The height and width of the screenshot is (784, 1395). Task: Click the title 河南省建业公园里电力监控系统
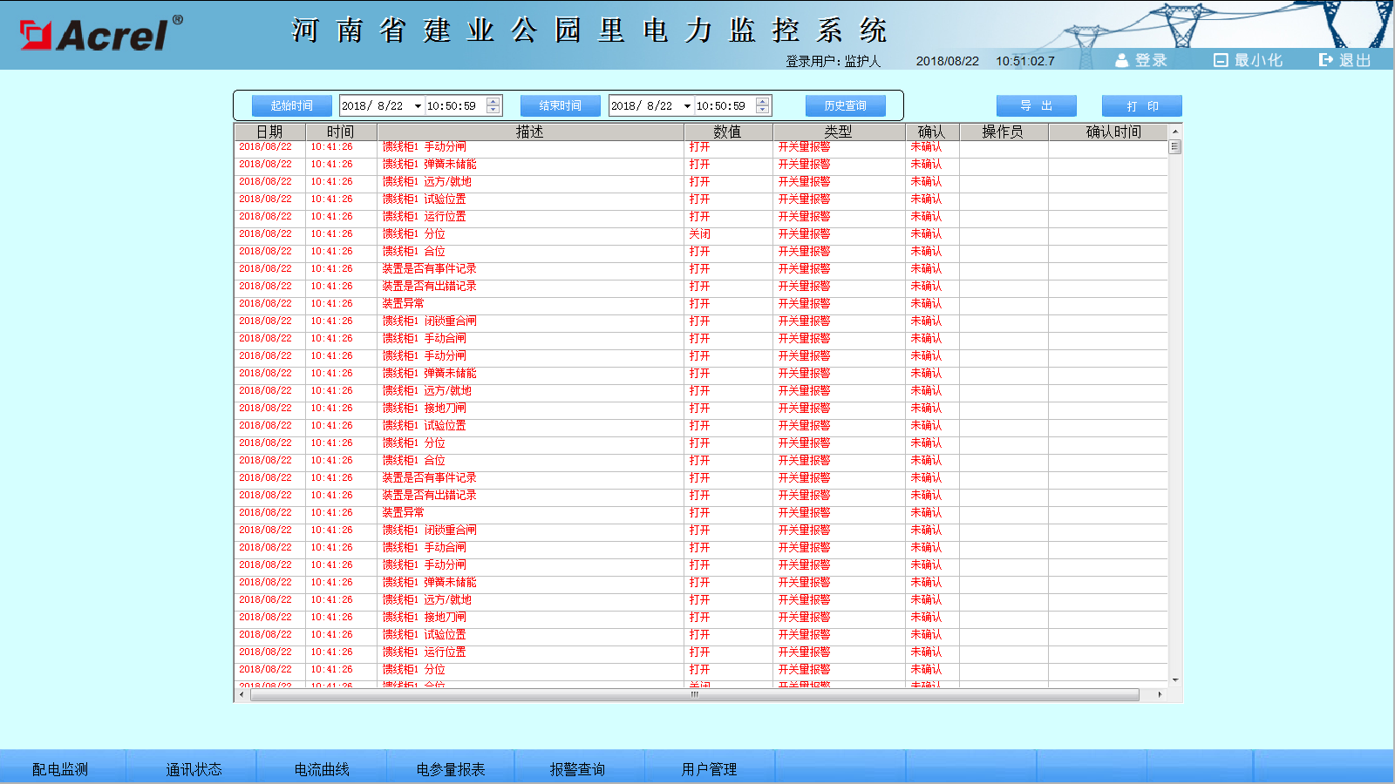click(x=589, y=30)
